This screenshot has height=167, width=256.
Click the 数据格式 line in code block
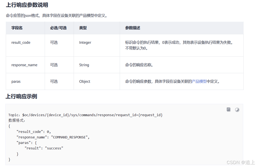tap(17, 121)
